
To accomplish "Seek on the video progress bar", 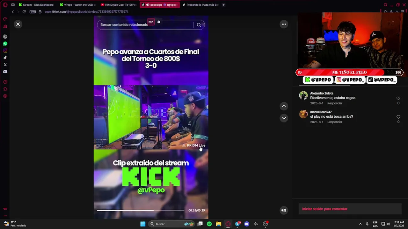I will 141,210.
